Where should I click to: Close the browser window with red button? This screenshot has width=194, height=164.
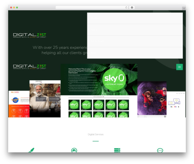[x=11, y=7]
